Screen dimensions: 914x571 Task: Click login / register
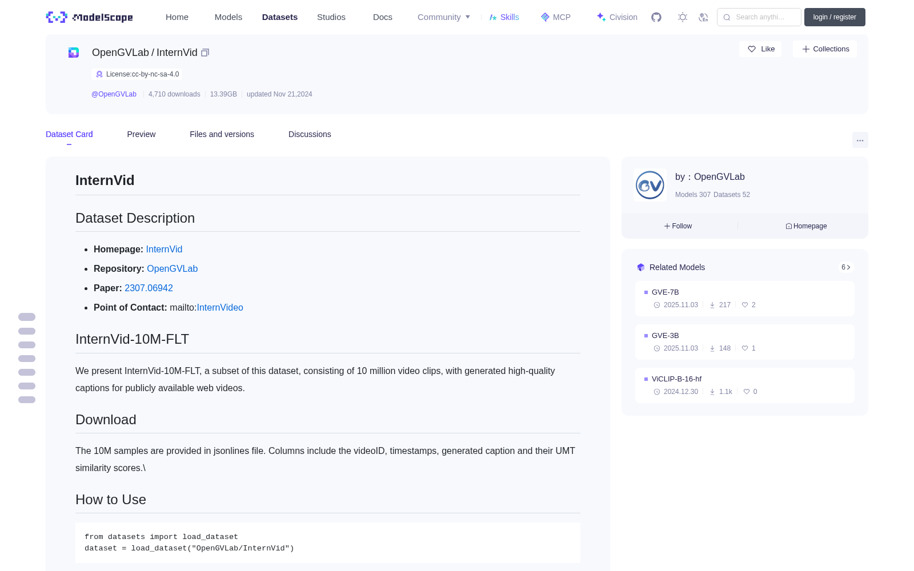[x=835, y=17]
